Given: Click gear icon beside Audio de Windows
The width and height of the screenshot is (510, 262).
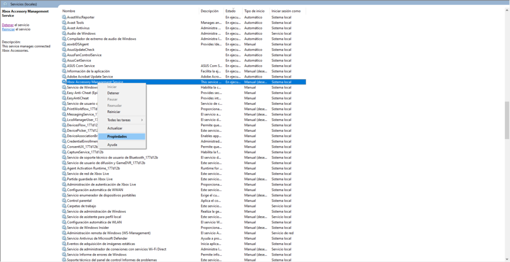Looking at the screenshot, I should pos(64,33).
